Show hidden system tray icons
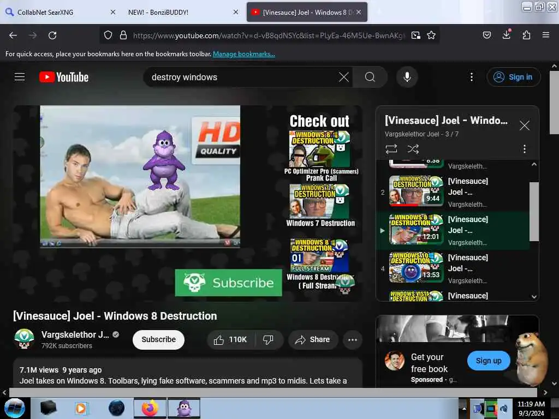 (464, 408)
